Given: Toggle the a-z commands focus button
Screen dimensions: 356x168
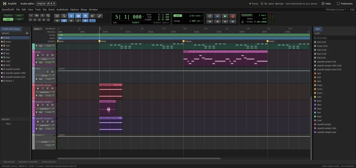Looking at the screenshot, I should click(x=92, y=21).
